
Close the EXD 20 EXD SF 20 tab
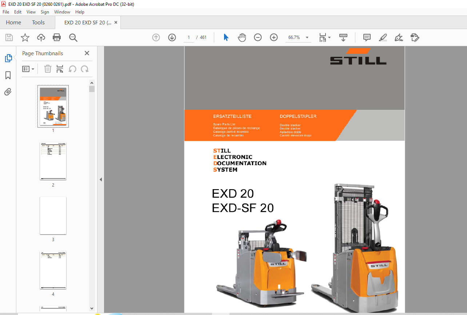coord(116,23)
